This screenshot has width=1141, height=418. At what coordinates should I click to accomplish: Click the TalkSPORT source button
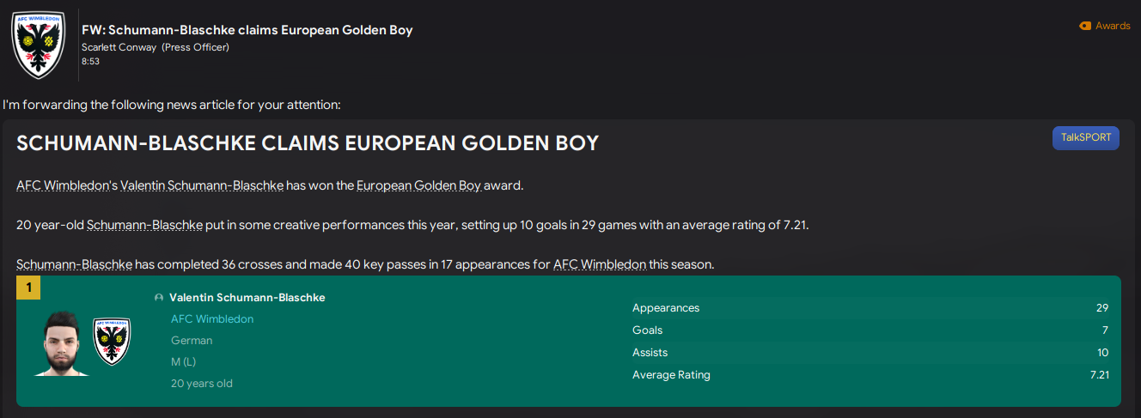click(1085, 138)
